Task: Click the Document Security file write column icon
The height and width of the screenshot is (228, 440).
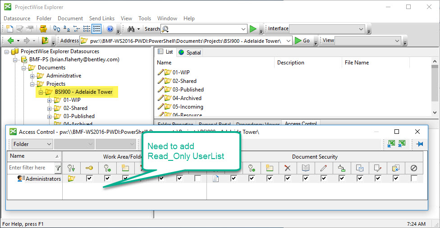Action: [377, 168]
